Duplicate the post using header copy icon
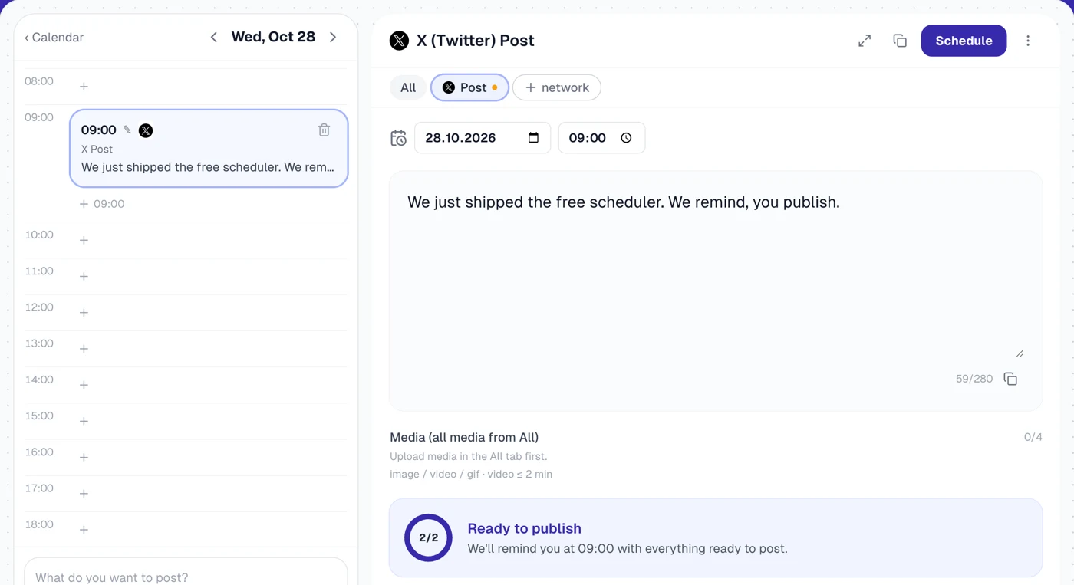 point(900,41)
